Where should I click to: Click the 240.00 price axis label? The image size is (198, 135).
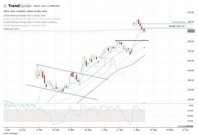[191, 22]
